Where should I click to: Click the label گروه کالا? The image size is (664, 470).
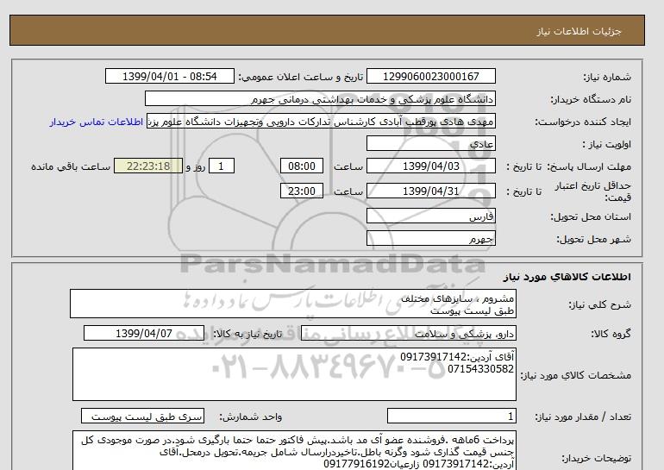point(611,334)
